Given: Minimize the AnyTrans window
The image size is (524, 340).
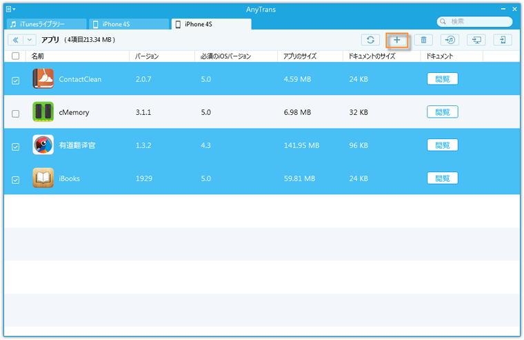Looking at the screenshot, I should click(503, 9).
